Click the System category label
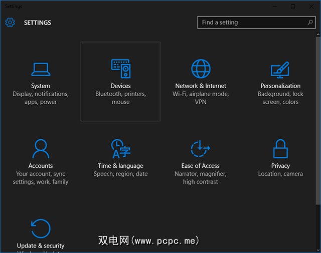321x253 pixels. point(40,86)
